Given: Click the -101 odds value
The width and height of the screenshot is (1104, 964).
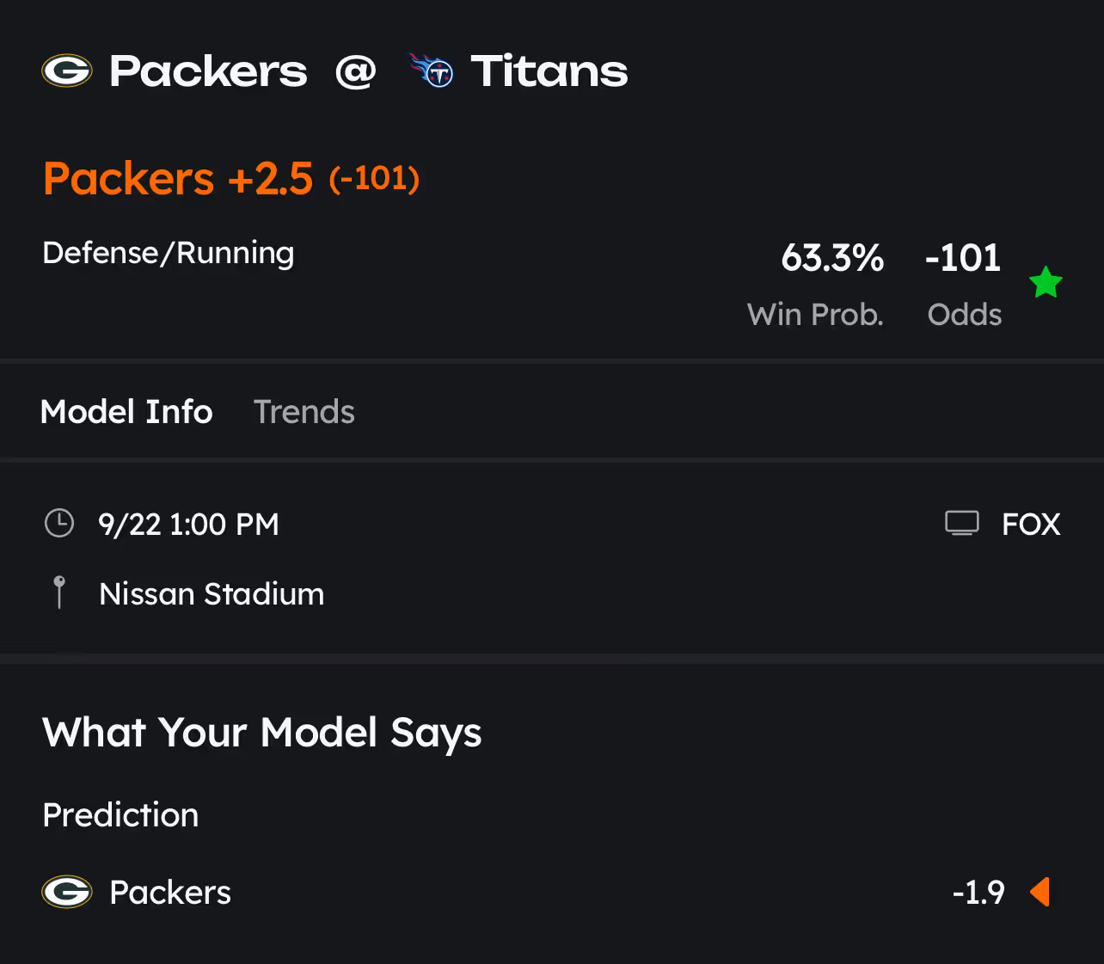Looking at the screenshot, I should (963, 258).
